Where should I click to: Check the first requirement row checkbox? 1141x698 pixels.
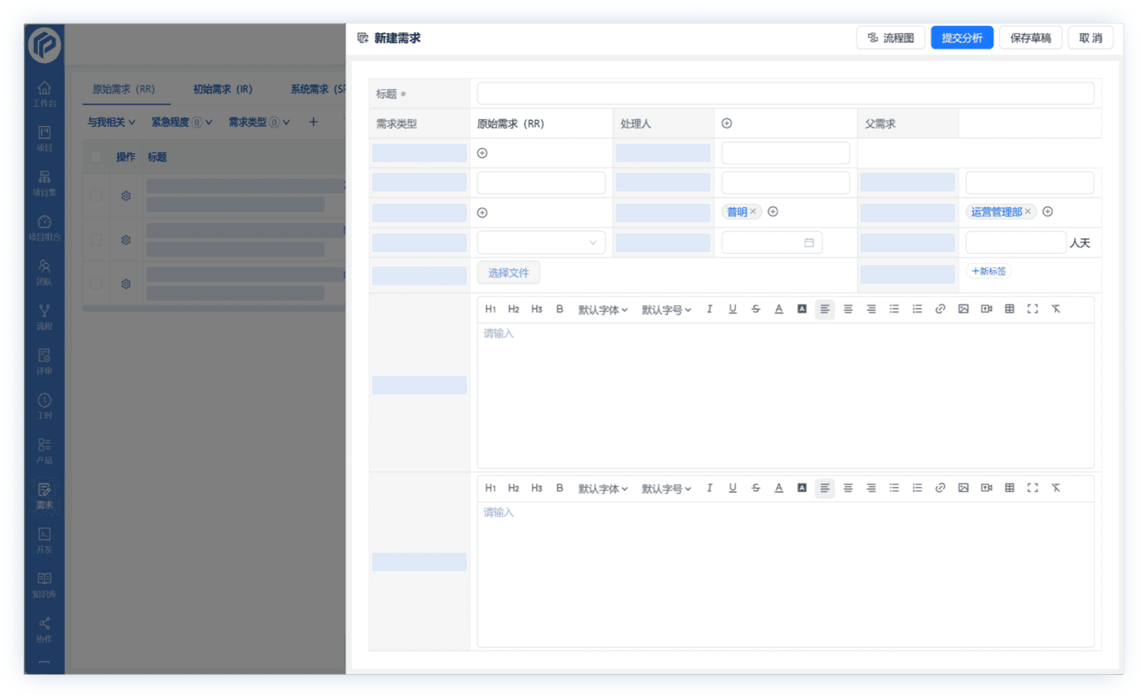click(96, 195)
